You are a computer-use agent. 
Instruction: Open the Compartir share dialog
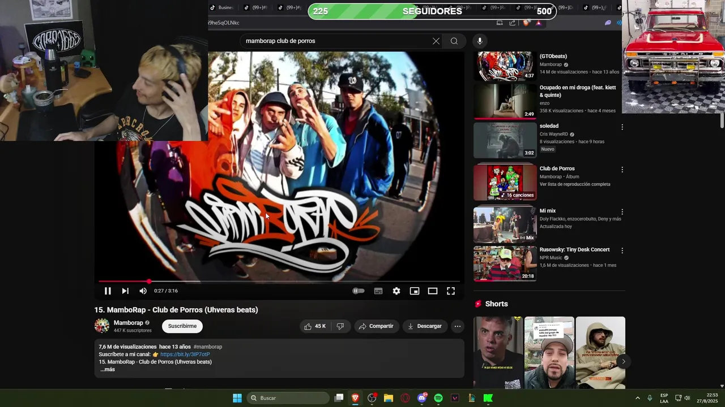pos(376,326)
